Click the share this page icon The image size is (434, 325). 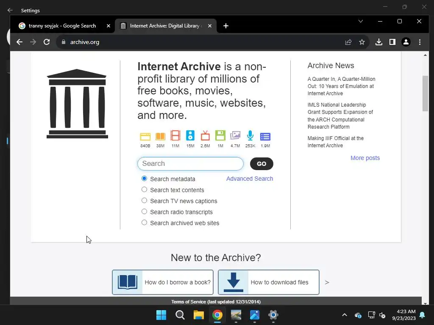click(x=348, y=42)
